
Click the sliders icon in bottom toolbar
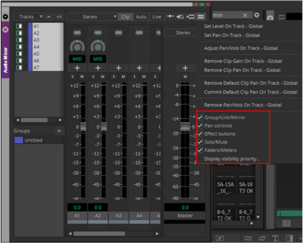click(248, 238)
